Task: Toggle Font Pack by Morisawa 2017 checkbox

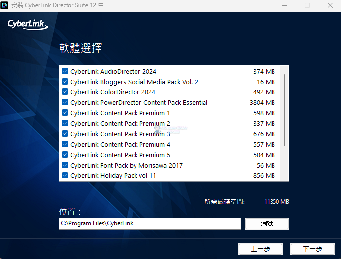Action: coord(65,165)
